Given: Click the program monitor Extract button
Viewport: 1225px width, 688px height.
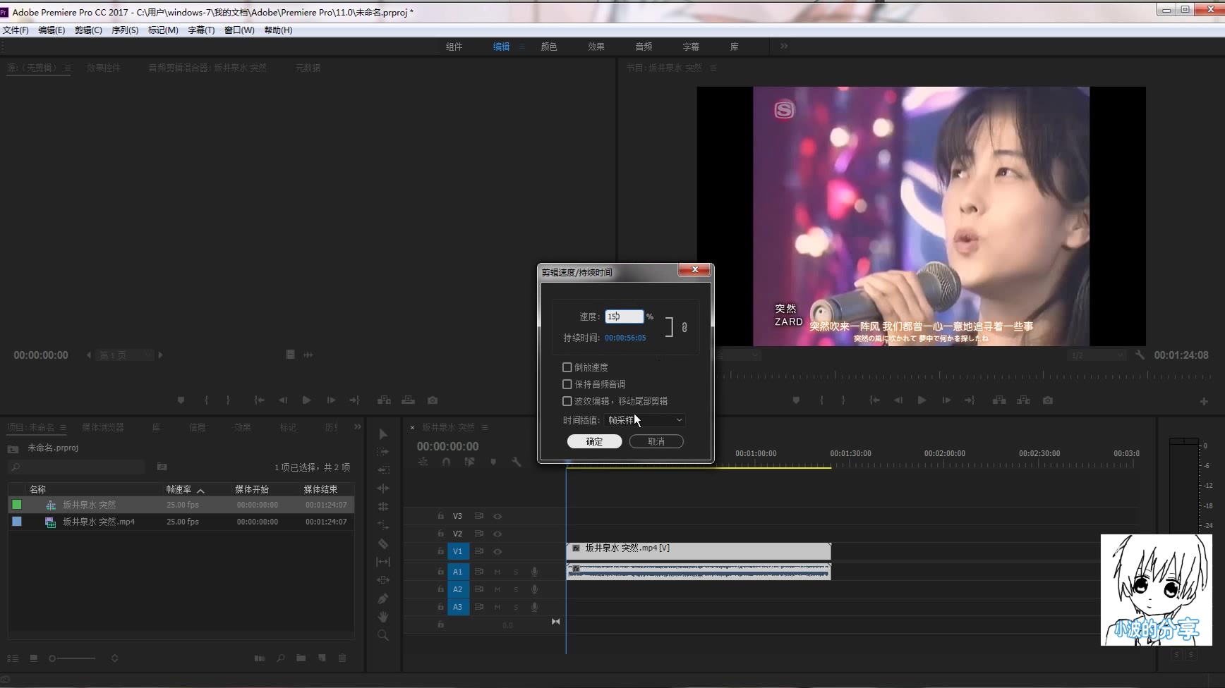Looking at the screenshot, I should pos(1023,400).
